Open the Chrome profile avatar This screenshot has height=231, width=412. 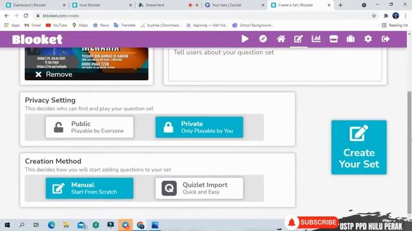(x=396, y=15)
